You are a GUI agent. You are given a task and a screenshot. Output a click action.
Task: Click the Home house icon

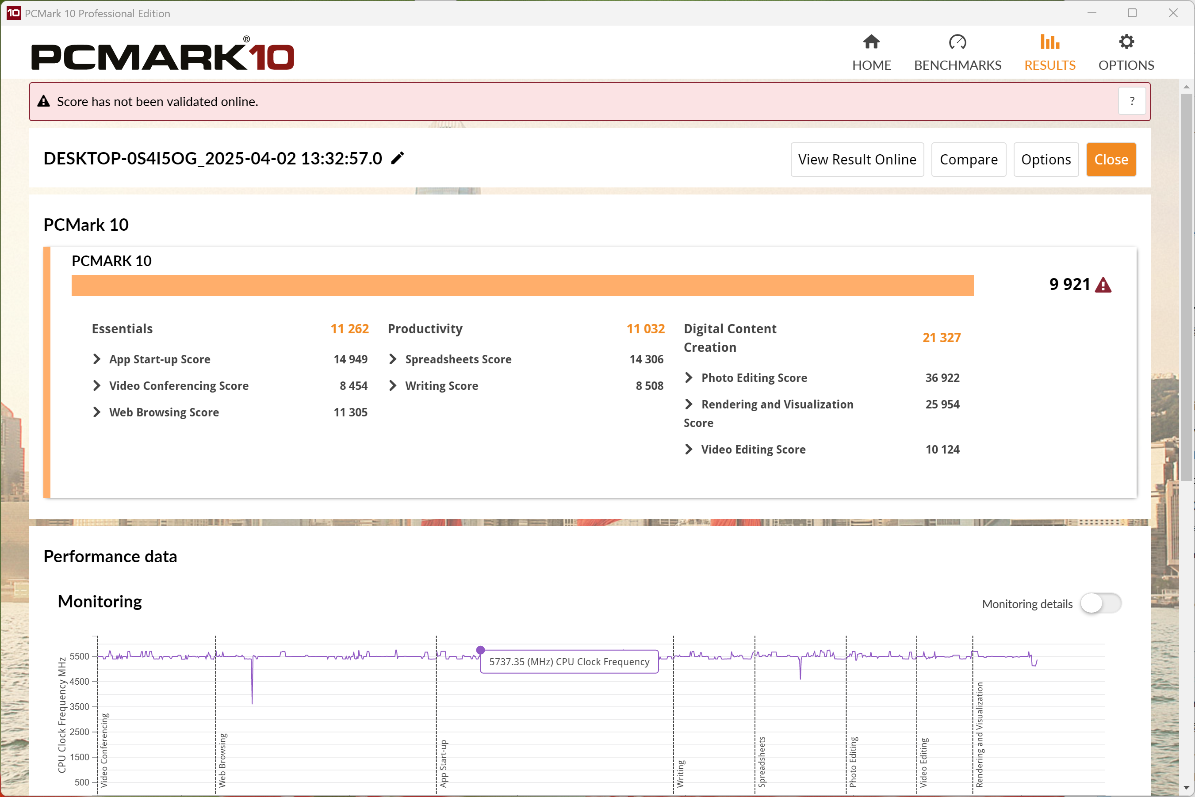tap(871, 42)
